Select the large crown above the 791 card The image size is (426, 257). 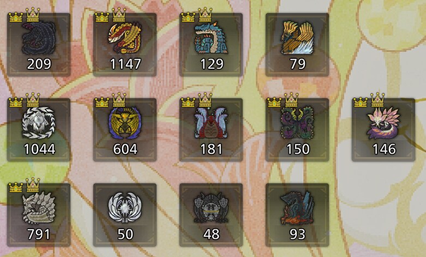click(x=33, y=185)
